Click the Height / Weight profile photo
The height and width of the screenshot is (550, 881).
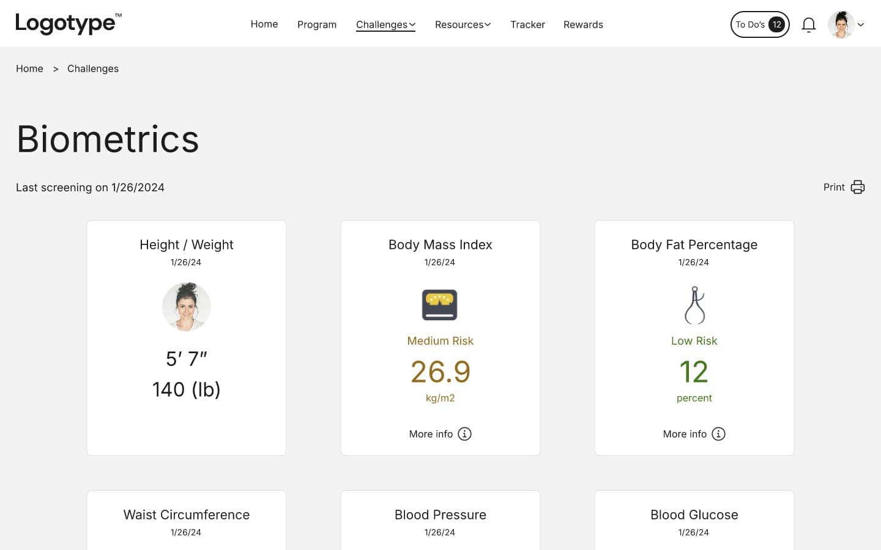[x=187, y=307]
